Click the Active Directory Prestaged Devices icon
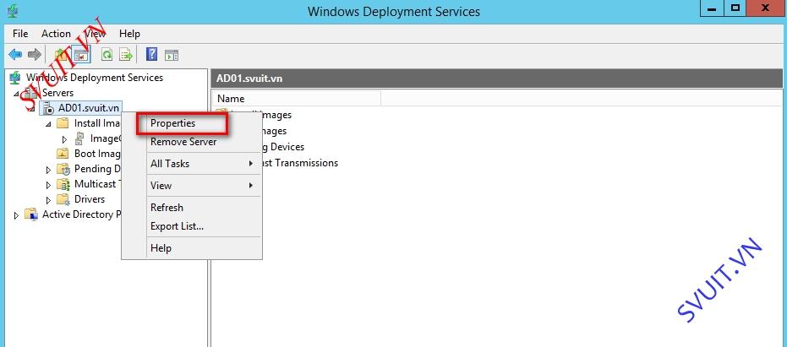The height and width of the screenshot is (347, 787). coord(31,214)
